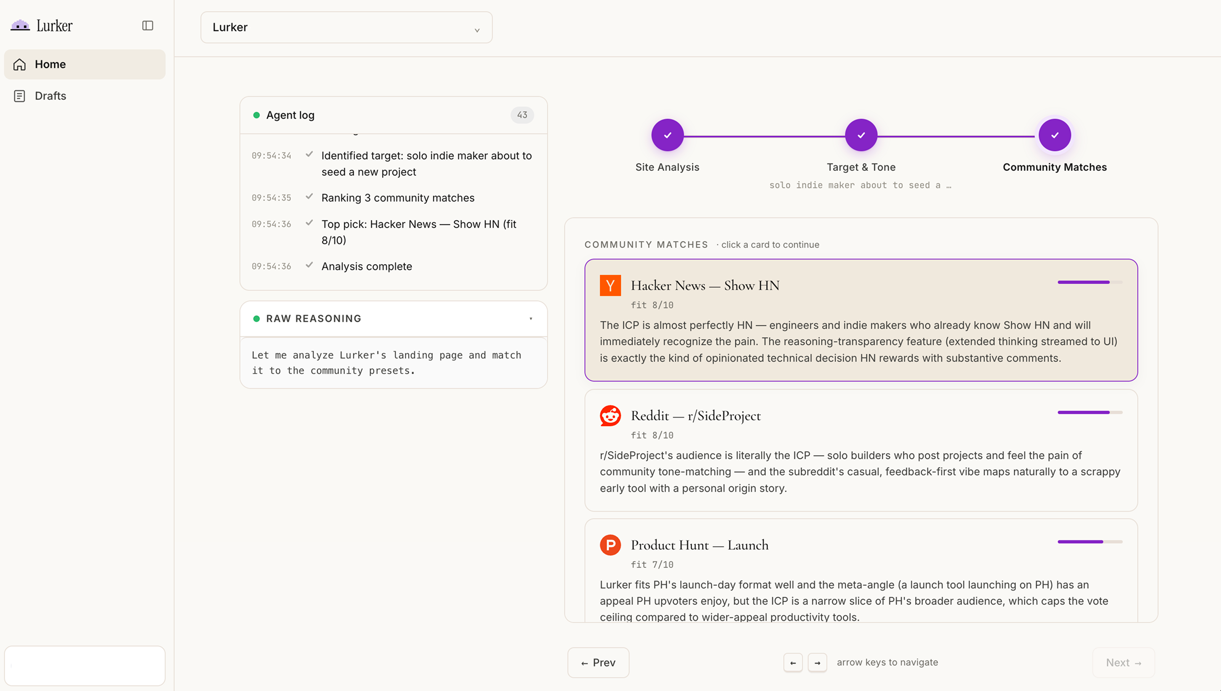The width and height of the screenshot is (1221, 691).
Task: Click the Home house icon
Action: (19, 64)
